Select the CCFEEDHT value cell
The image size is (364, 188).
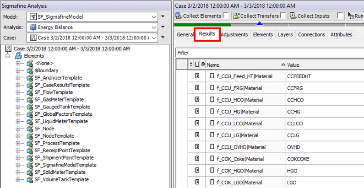[325, 76]
